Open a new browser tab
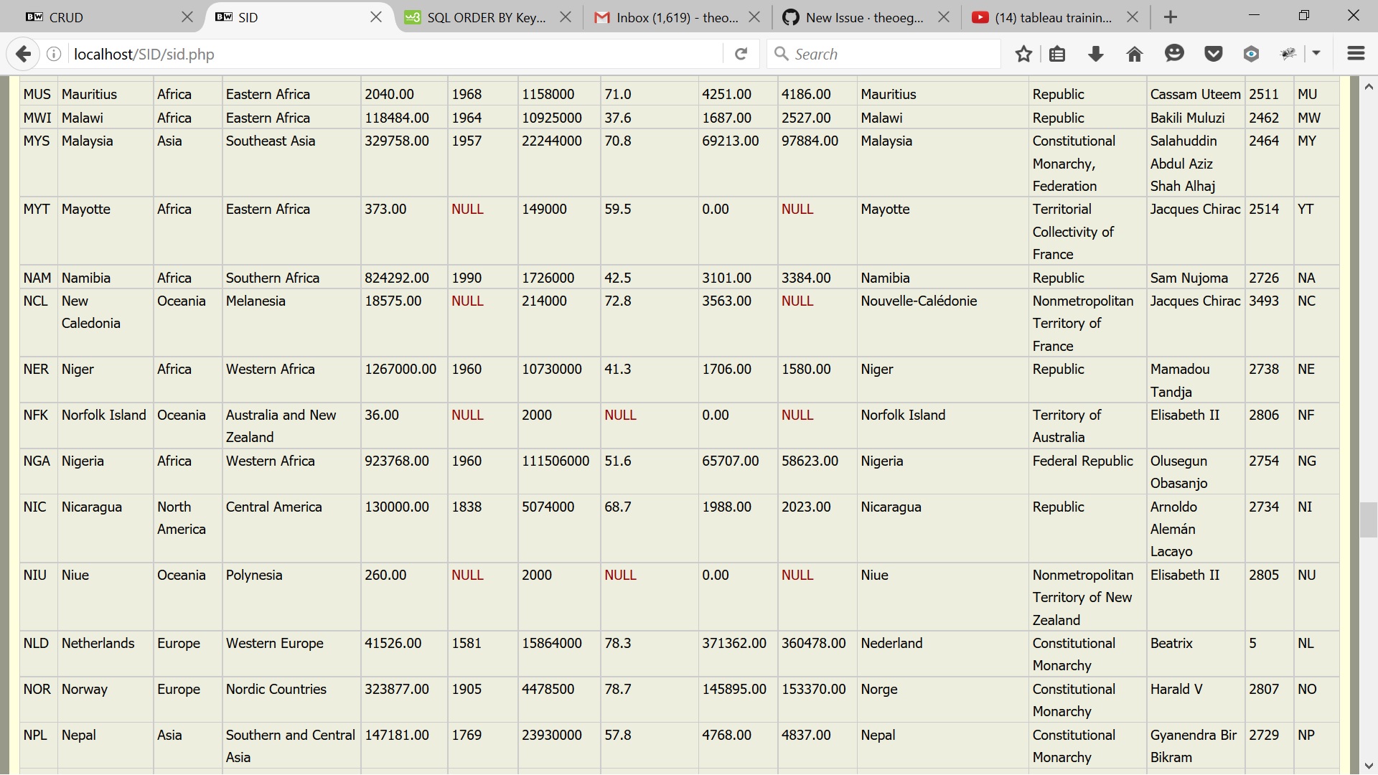 [x=1170, y=17]
